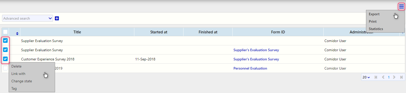This screenshot has width=406, height=93.
Task: Select Change state in context menu
Action: 22,81
